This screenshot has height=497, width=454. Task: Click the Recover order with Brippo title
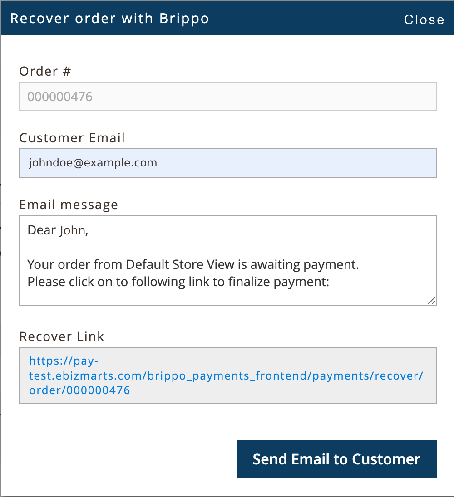click(109, 19)
